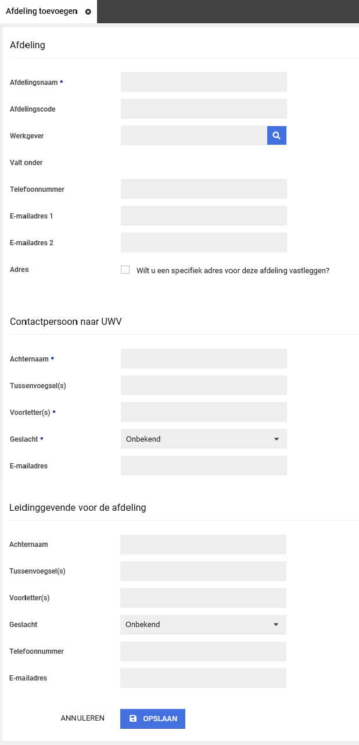
Task: Click the Leidinggevende Tussenvoegsel(s) field
Action: point(203,571)
